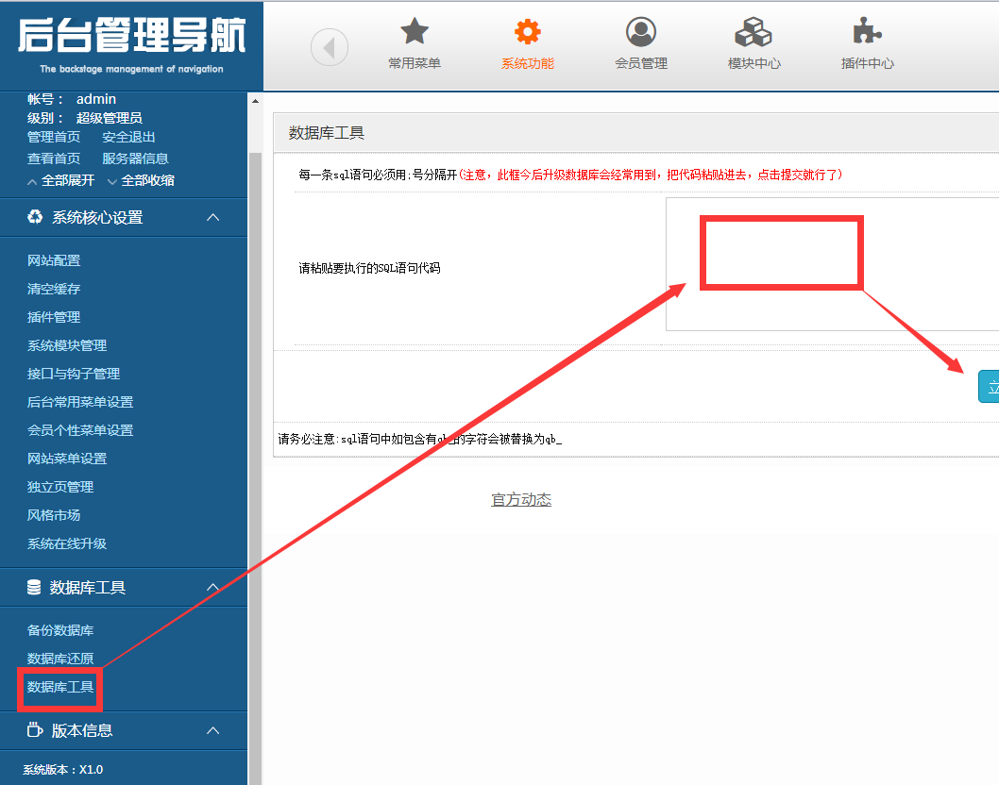The width and height of the screenshot is (999, 785).
Task: Select the 系统功能 gear icon
Action: click(x=527, y=32)
